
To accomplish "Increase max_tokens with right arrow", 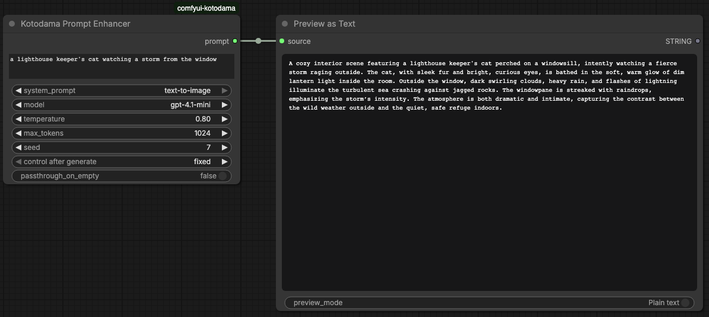I will click(x=224, y=133).
